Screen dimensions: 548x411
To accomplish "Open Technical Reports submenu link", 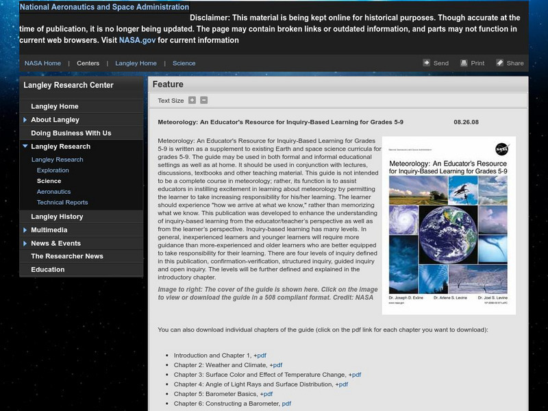I will [62, 202].
